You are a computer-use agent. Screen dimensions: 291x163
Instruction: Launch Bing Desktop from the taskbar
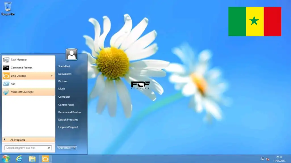[45, 159]
